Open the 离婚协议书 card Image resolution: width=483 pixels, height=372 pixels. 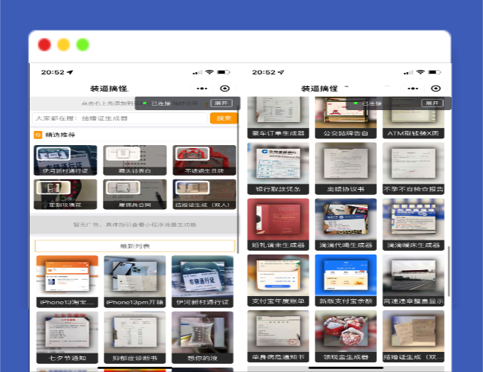point(346,168)
